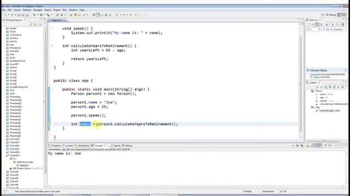Toggle Link with Editor in Package Explorer
This screenshot has width=350, height=196.
point(35,24)
